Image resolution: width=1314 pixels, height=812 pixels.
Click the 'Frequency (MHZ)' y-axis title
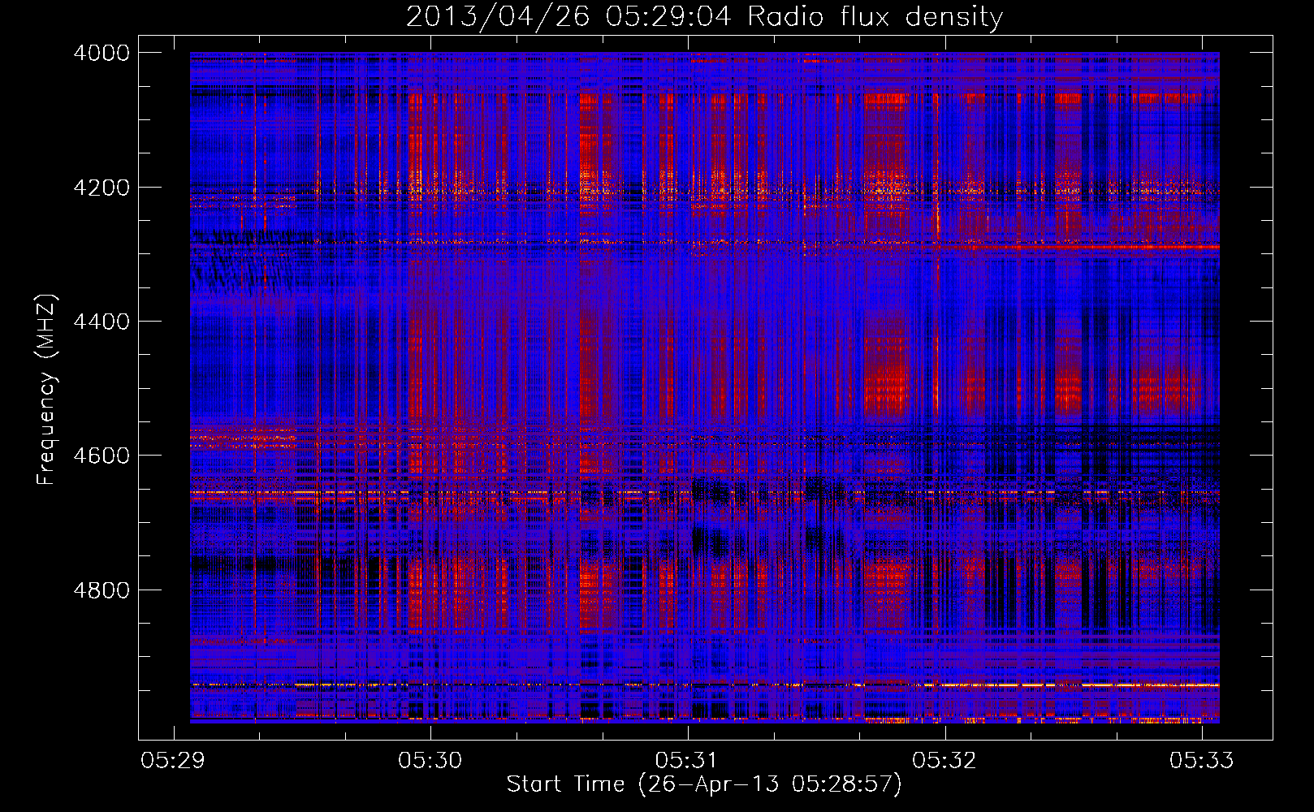(x=47, y=389)
